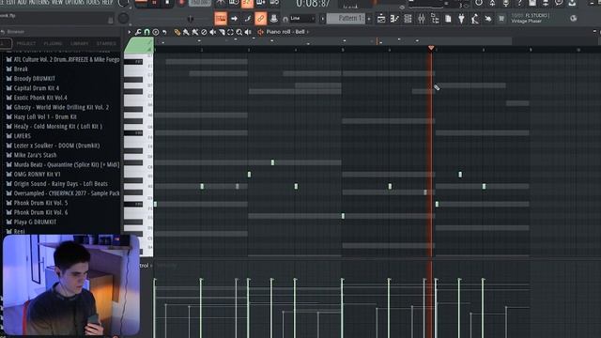This screenshot has width=601, height=338.
Task: Toggle the blend recording overdub button
Action: coord(261,3)
